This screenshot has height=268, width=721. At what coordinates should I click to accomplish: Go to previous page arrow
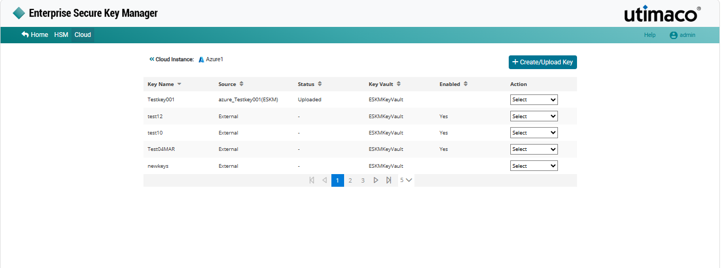(x=325, y=180)
